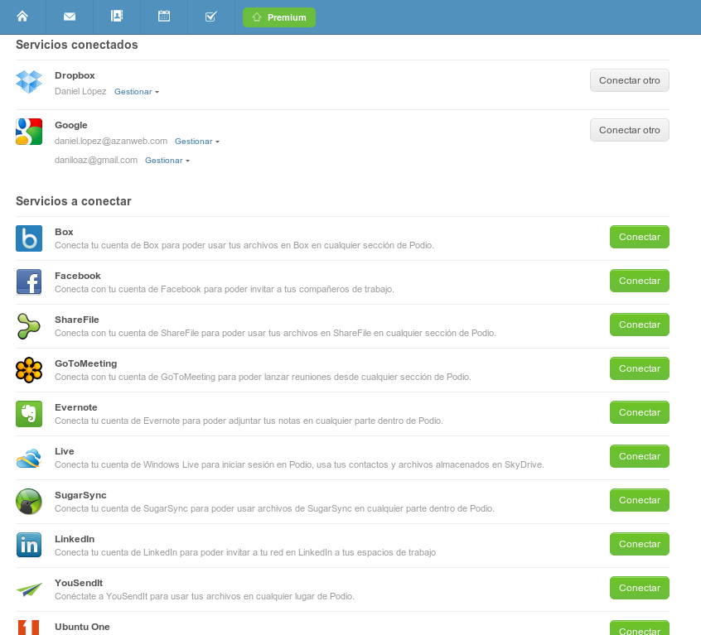Image resolution: width=701 pixels, height=635 pixels.
Task: Select the SugarSync service icon
Action: tap(29, 502)
